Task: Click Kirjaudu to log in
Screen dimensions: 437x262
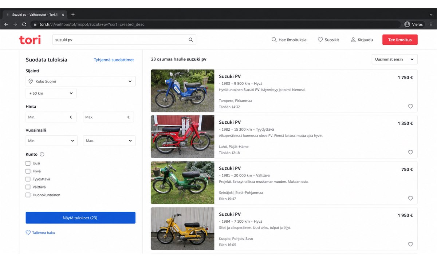Action: pyautogui.click(x=362, y=40)
